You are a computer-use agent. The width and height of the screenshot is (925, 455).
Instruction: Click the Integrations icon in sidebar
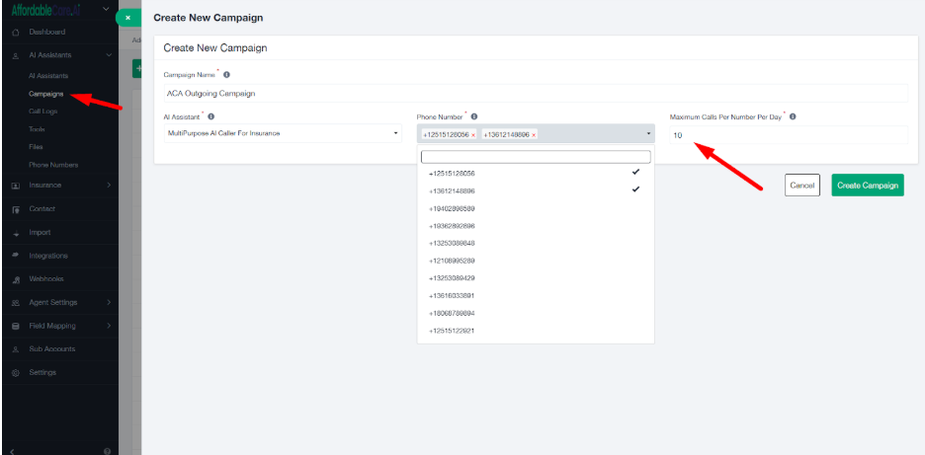[x=15, y=256]
